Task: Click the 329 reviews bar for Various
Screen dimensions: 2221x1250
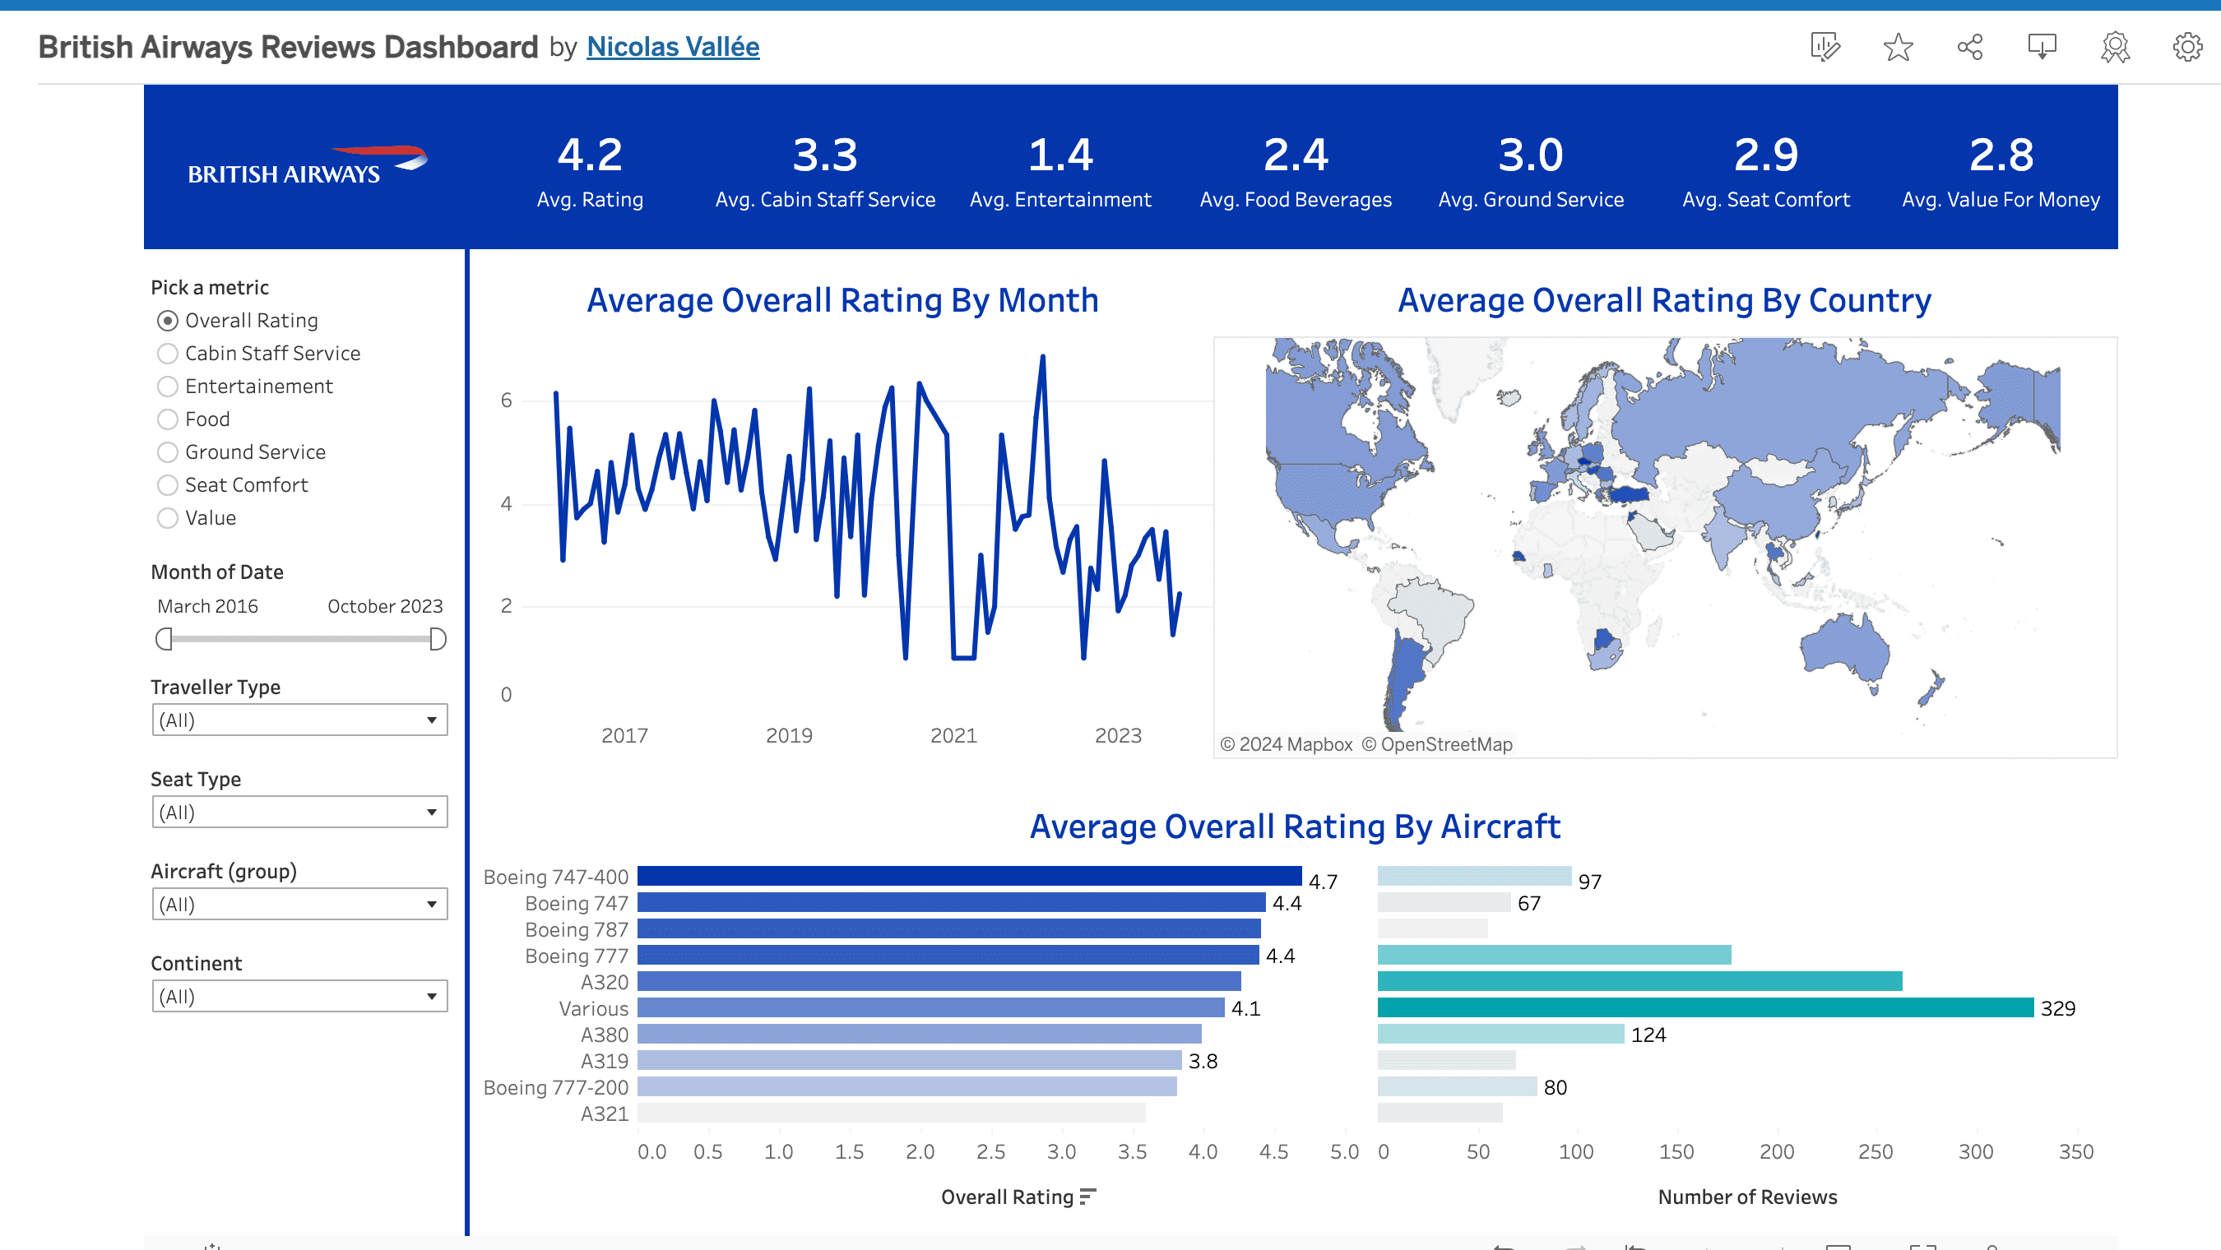Action: (1704, 1007)
